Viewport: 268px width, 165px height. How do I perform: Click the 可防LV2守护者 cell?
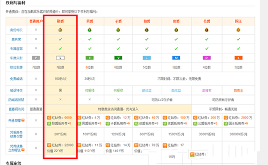tap(162, 100)
